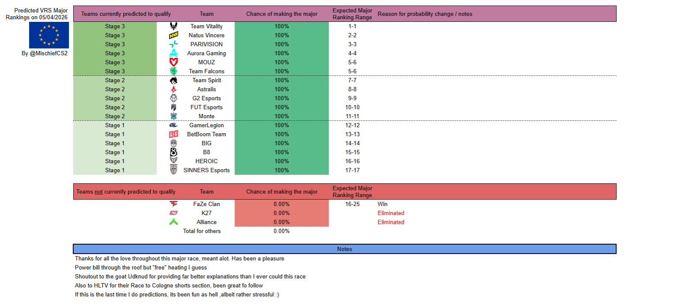Select the blue Notes header bar
This screenshot has height=308, width=680.
[x=344, y=249]
